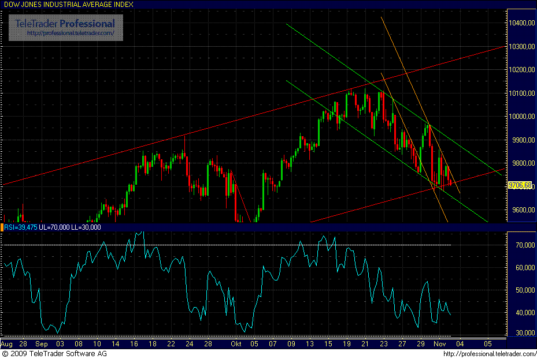Screen dimensions: 537x359
Task: Click the UL=70,000 parameter text
Action: [x=53, y=227]
